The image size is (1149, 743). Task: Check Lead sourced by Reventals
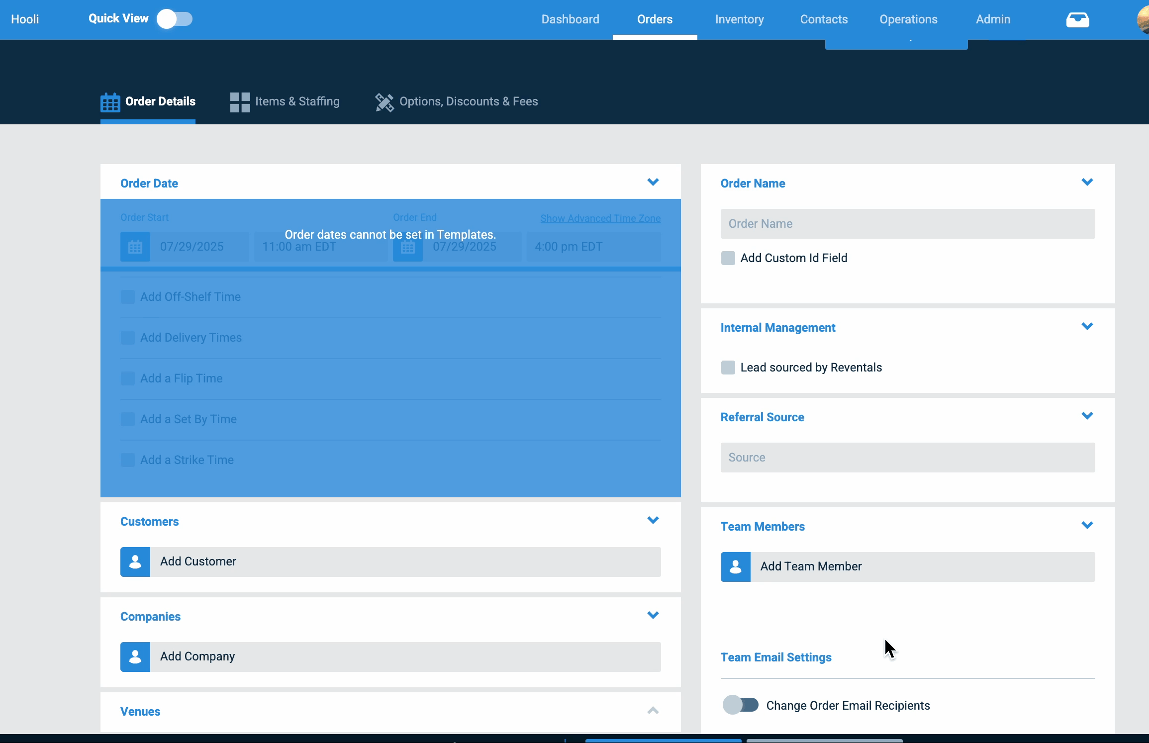[x=728, y=368]
